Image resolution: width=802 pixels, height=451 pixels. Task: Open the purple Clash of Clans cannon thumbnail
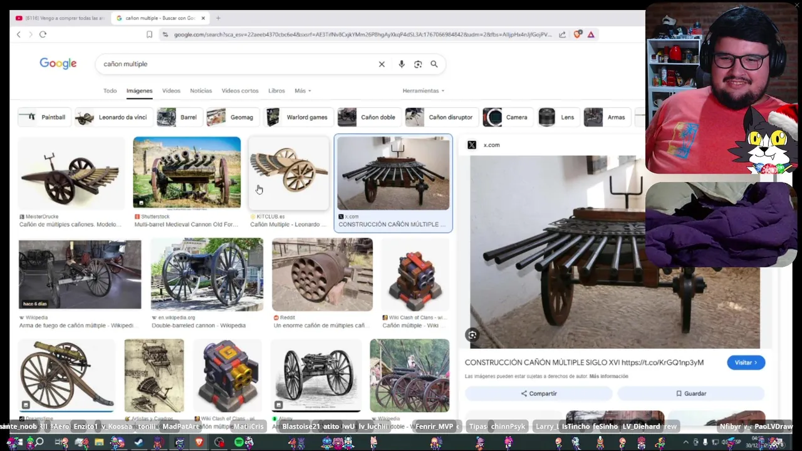pos(228,375)
